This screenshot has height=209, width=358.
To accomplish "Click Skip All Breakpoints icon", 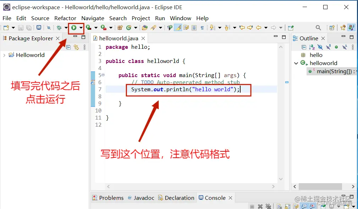I will (x=49, y=28).
